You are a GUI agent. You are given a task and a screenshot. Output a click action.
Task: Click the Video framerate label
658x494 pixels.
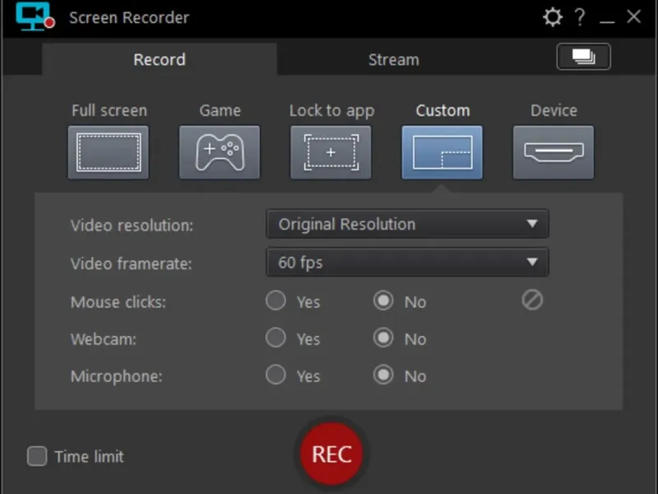(131, 263)
